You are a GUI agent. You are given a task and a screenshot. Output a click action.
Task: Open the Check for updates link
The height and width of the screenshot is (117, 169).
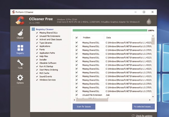tap(144, 116)
